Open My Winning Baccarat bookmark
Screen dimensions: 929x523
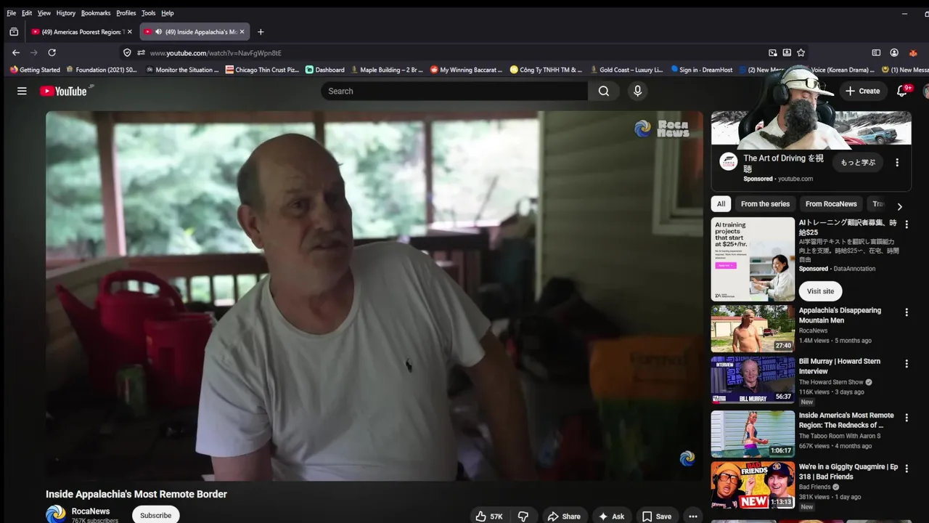pos(466,70)
